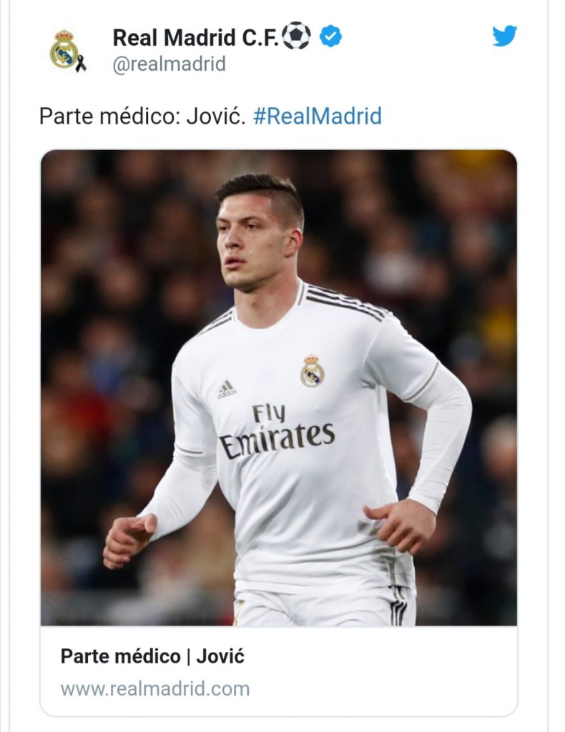Open the Real Madrid crest profile avatar
This screenshot has height=732, width=565.
pos(64,49)
